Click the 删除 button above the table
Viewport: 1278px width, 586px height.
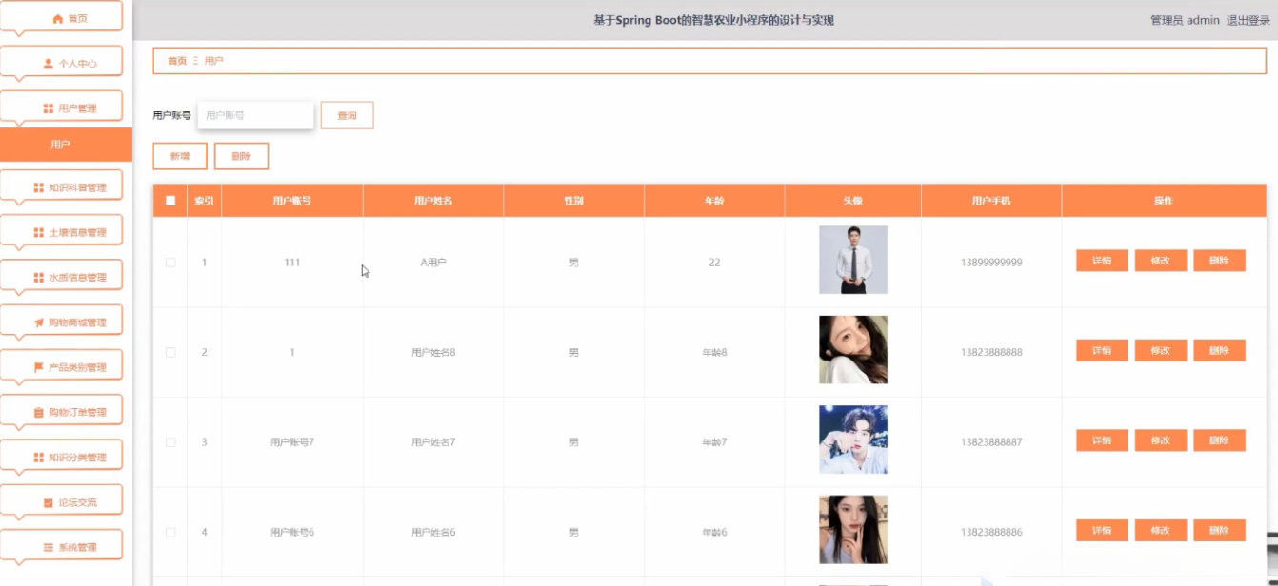coord(241,156)
